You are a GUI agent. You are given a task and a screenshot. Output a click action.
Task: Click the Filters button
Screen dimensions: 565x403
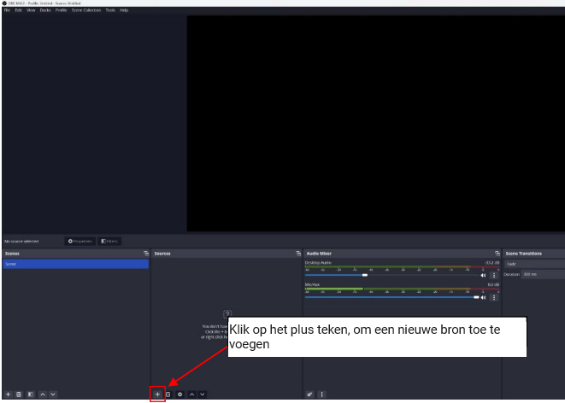[109, 241]
